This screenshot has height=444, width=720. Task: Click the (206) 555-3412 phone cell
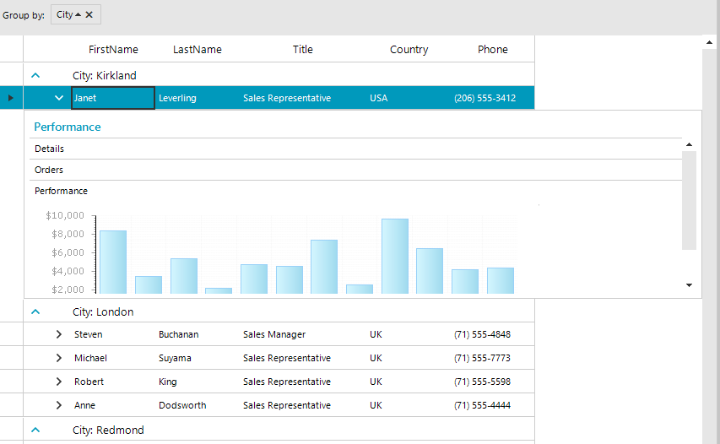[x=493, y=98]
